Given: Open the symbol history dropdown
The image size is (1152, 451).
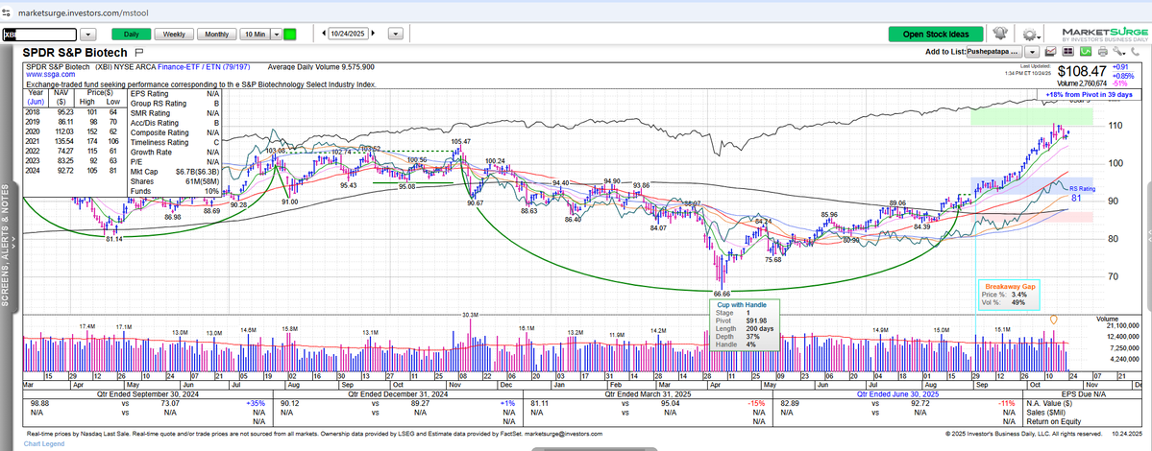Looking at the screenshot, I should (88, 34).
